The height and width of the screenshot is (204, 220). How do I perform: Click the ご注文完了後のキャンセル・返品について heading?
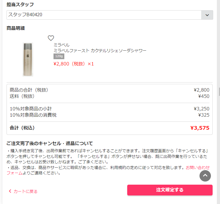(x=50, y=143)
